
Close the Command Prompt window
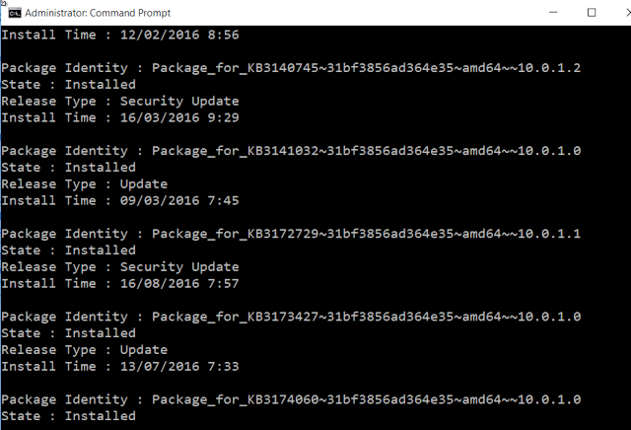(628, 13)
